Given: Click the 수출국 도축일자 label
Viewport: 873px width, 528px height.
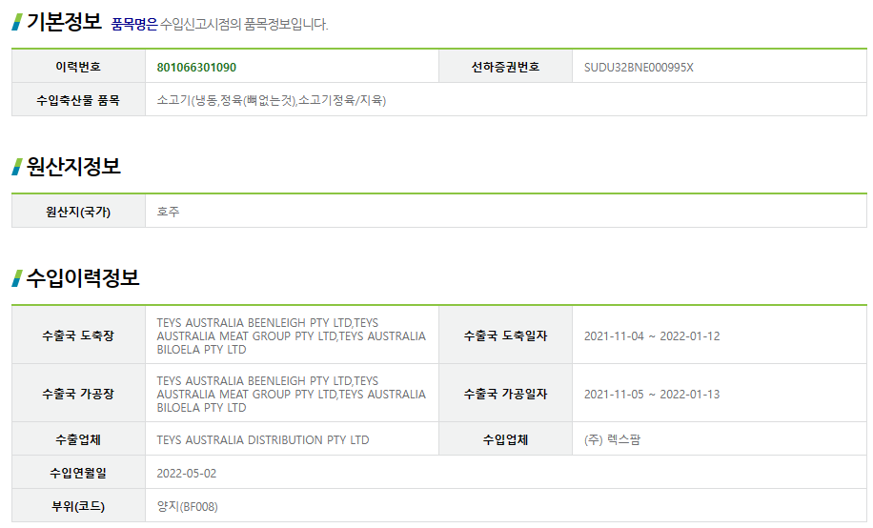Looking at the screenshot, I should (x=505, y=335).
